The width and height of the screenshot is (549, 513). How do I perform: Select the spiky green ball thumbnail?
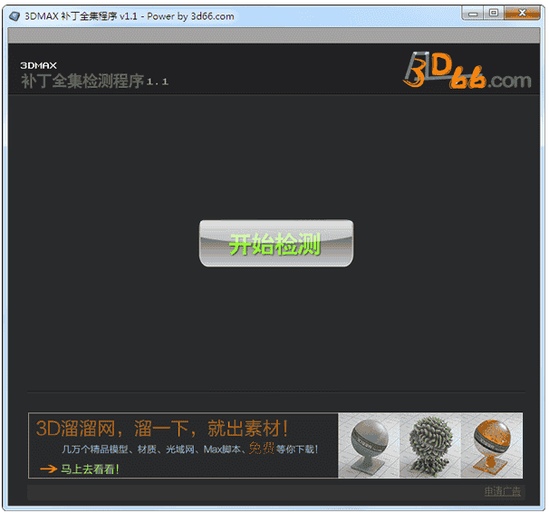click(x=429, y=445)
